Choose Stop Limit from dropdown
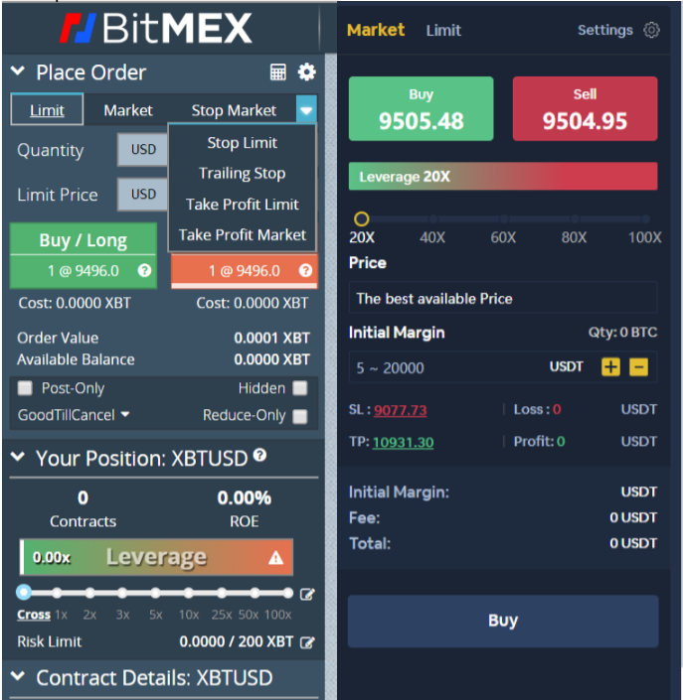 pyautogui.click(x=243, y=143)
